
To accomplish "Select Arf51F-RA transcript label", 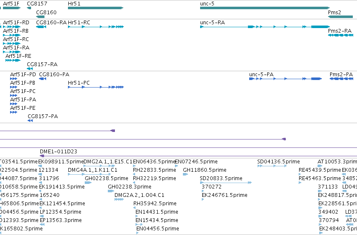I will [16, 48].
